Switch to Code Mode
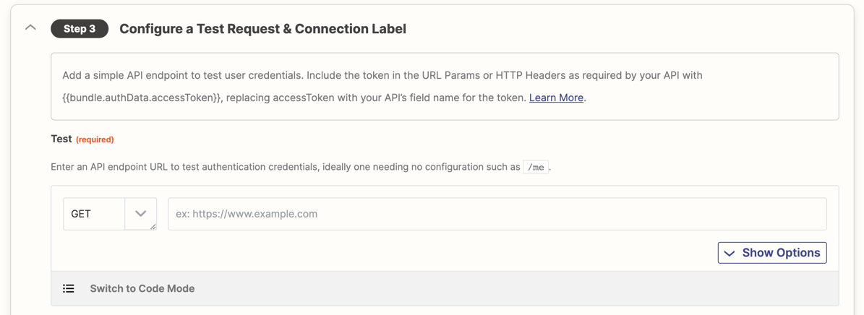This screenshot has width=864, height=315. (x=142, y=288)
